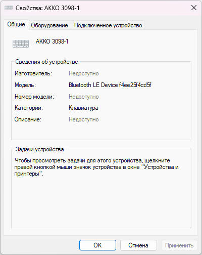This screenshot has height=255, width=202.
Task: Click the Сведения об устройстве group title
Action: pyautogui.click(x=46, y=62)
